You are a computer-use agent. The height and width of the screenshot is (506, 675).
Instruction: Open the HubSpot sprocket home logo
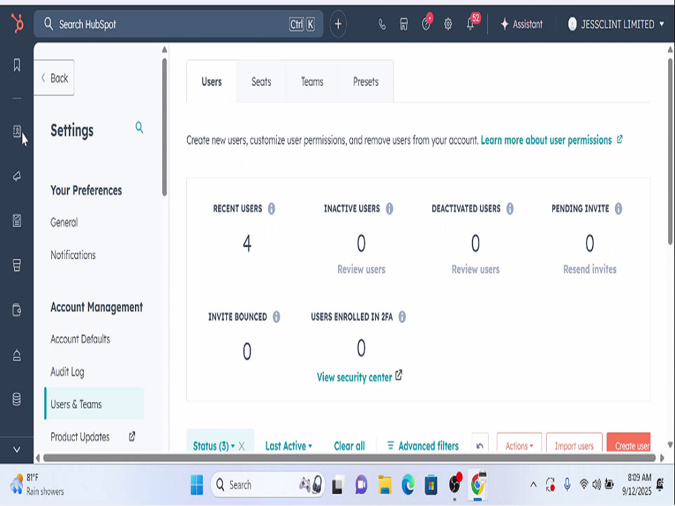[17, 23]
